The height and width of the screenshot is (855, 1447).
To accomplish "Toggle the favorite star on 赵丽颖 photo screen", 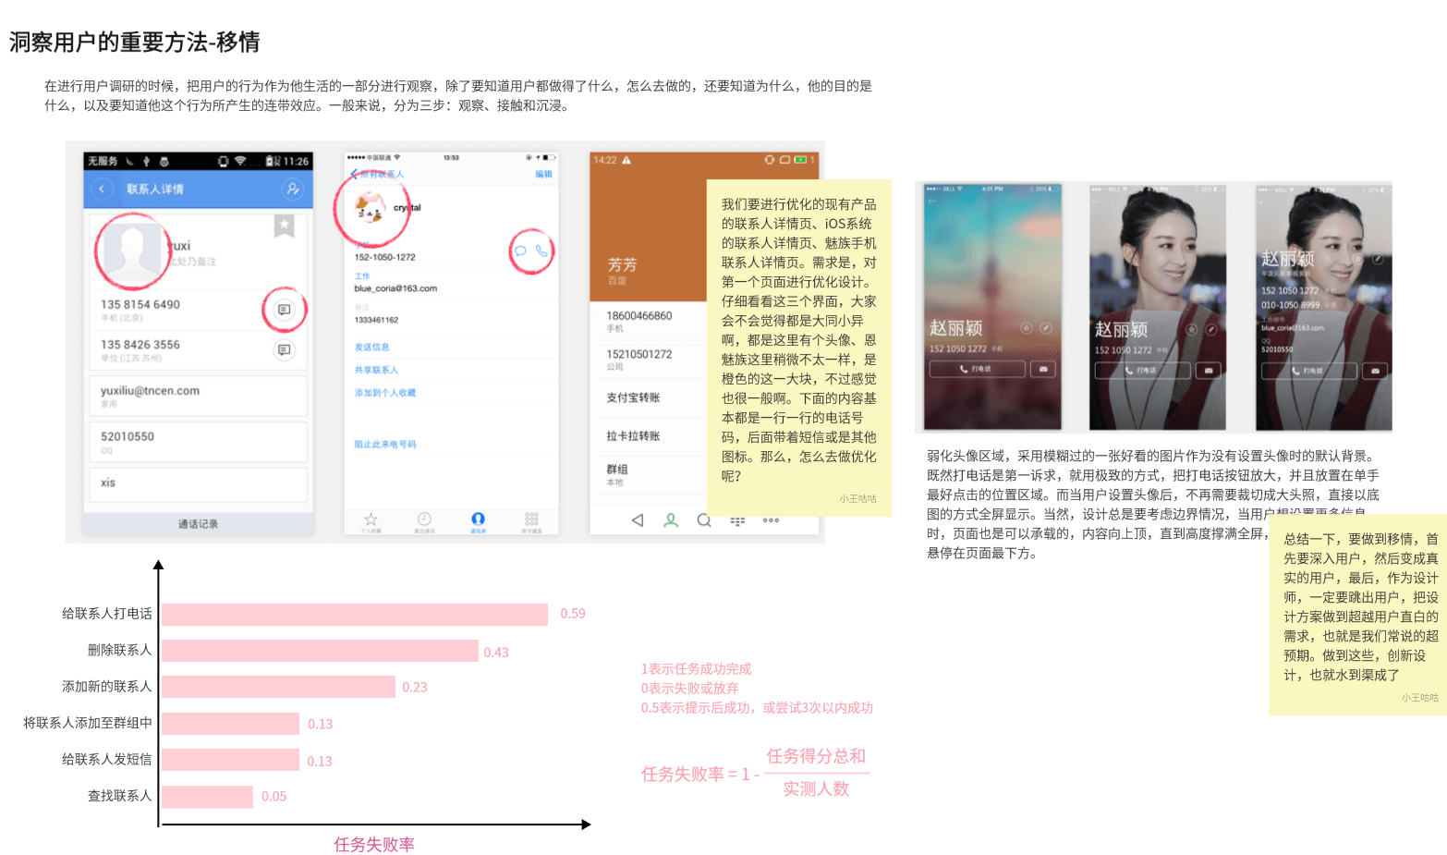I will pyautogui.click(x=1190, y=330).
